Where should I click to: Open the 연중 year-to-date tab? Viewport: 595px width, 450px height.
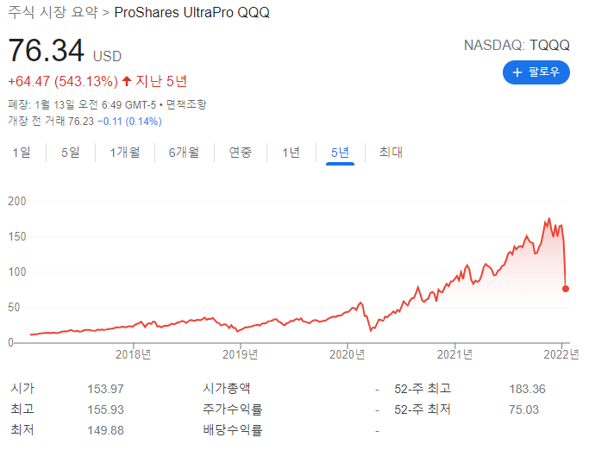(x=241, y=153)
